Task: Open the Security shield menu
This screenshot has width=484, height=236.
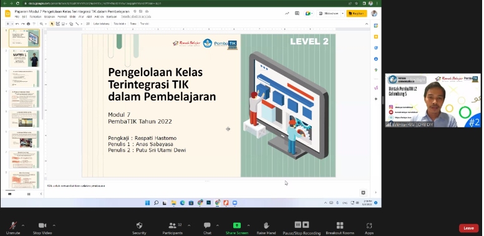Action: pos(139,228)
